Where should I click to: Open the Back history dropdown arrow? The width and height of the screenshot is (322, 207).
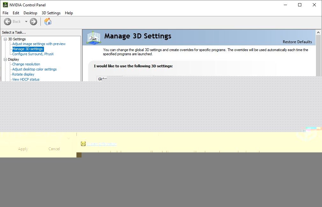pyautogui.click(x=26, y=22)
